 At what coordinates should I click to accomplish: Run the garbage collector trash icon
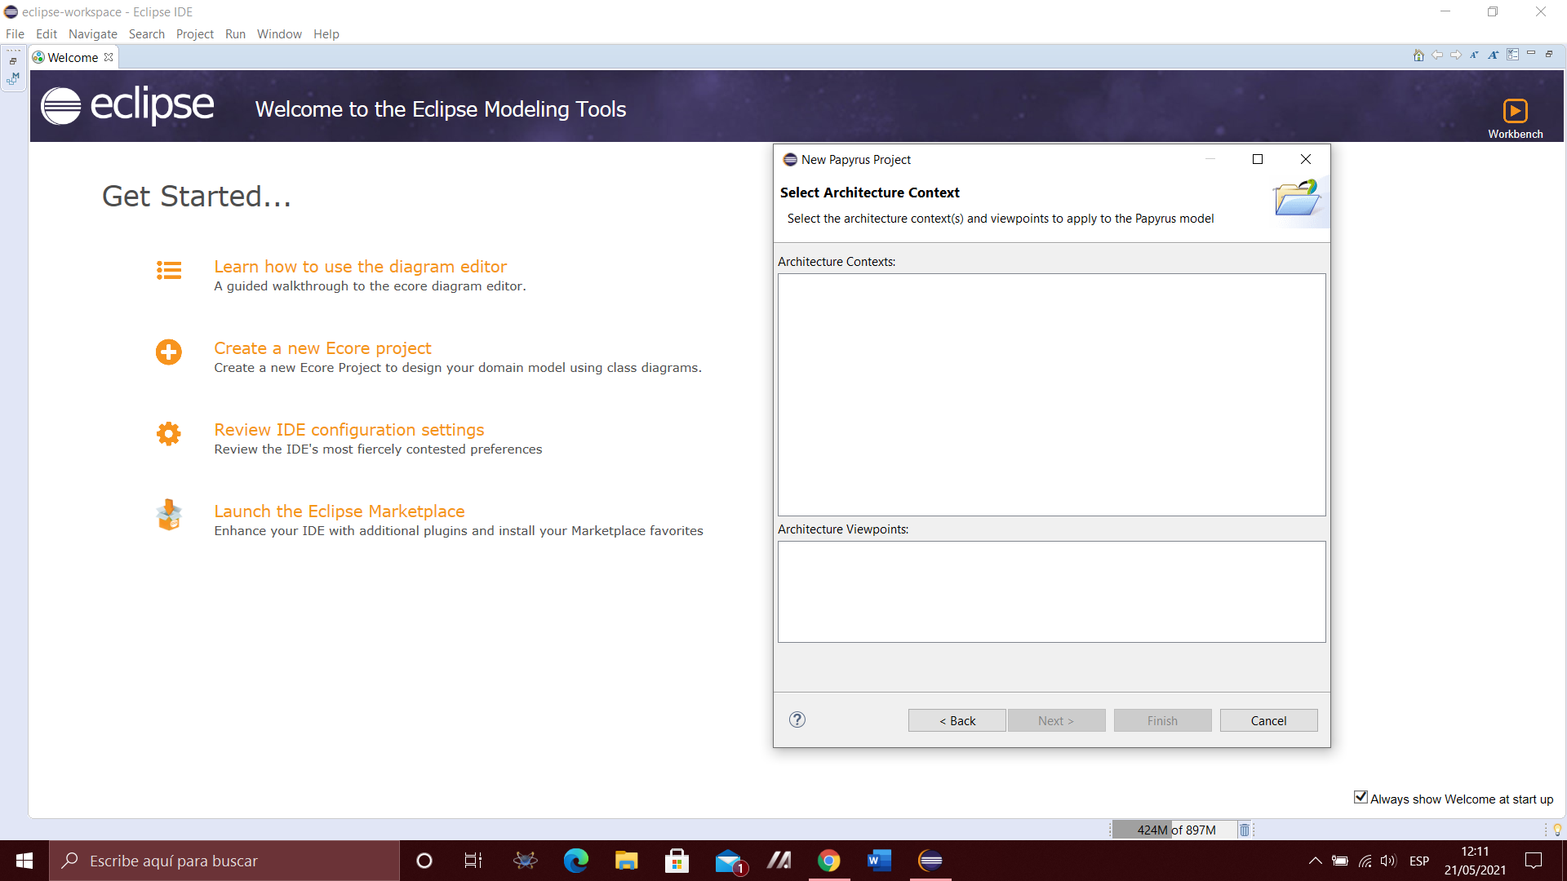pos(1245,830)
